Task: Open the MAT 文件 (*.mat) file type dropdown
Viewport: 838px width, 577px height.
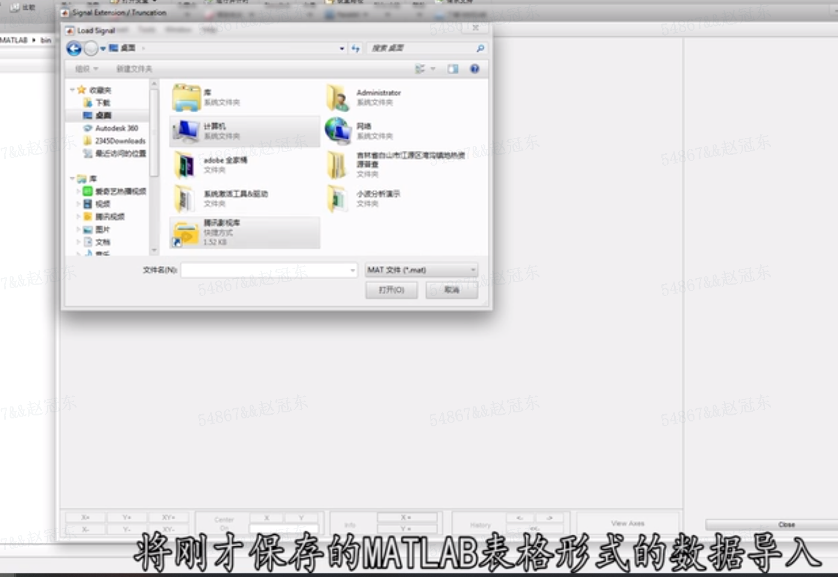Action: (x=421, y=270)
